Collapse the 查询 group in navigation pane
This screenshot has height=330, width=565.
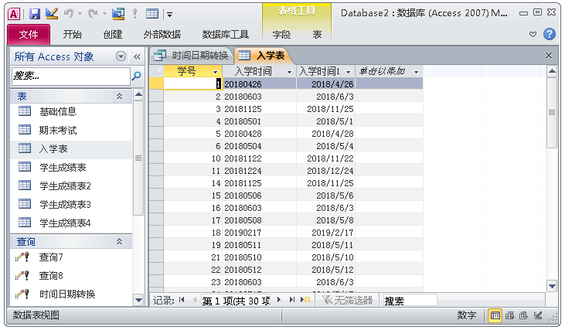tap(119, 242)
